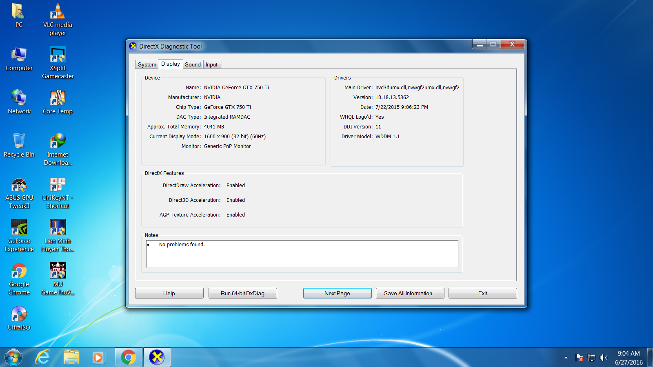This screenshot has width=653, height=367.
Task: Open Internet Download Manager shortcut
Action: click(58, 149)
